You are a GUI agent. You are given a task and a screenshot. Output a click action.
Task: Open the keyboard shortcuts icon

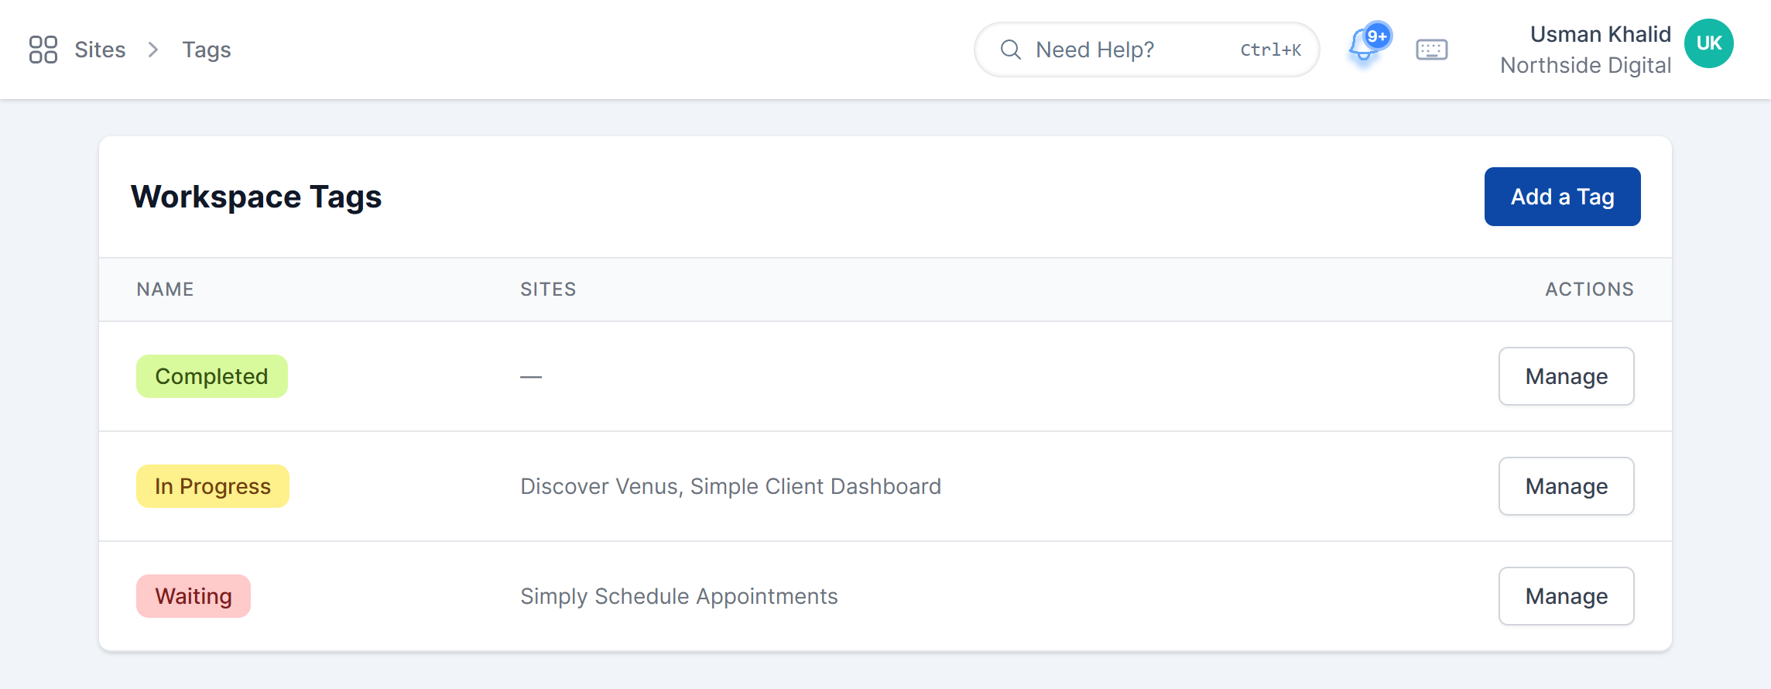click(x=1431, y=50)
